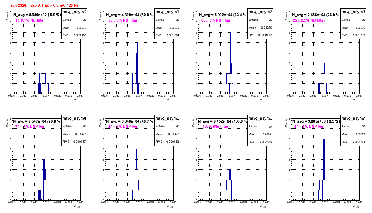Click RMS 0.000157 in havg_asym4 stats
The width and height of the screenshot is (372, 213).
(74, 142)
